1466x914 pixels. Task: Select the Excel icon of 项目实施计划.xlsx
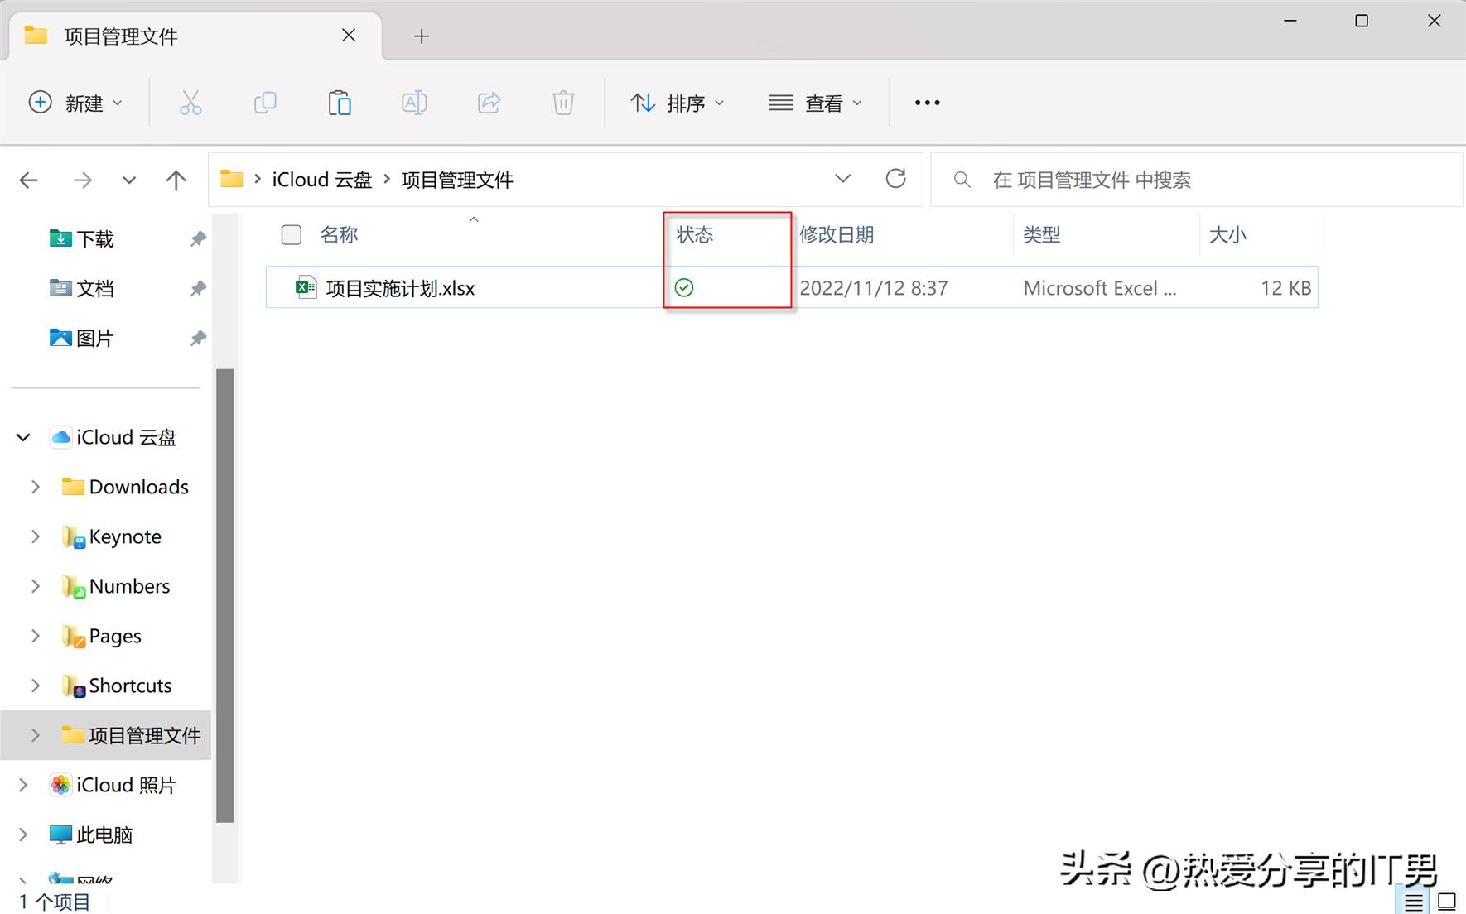click(306, 286)
